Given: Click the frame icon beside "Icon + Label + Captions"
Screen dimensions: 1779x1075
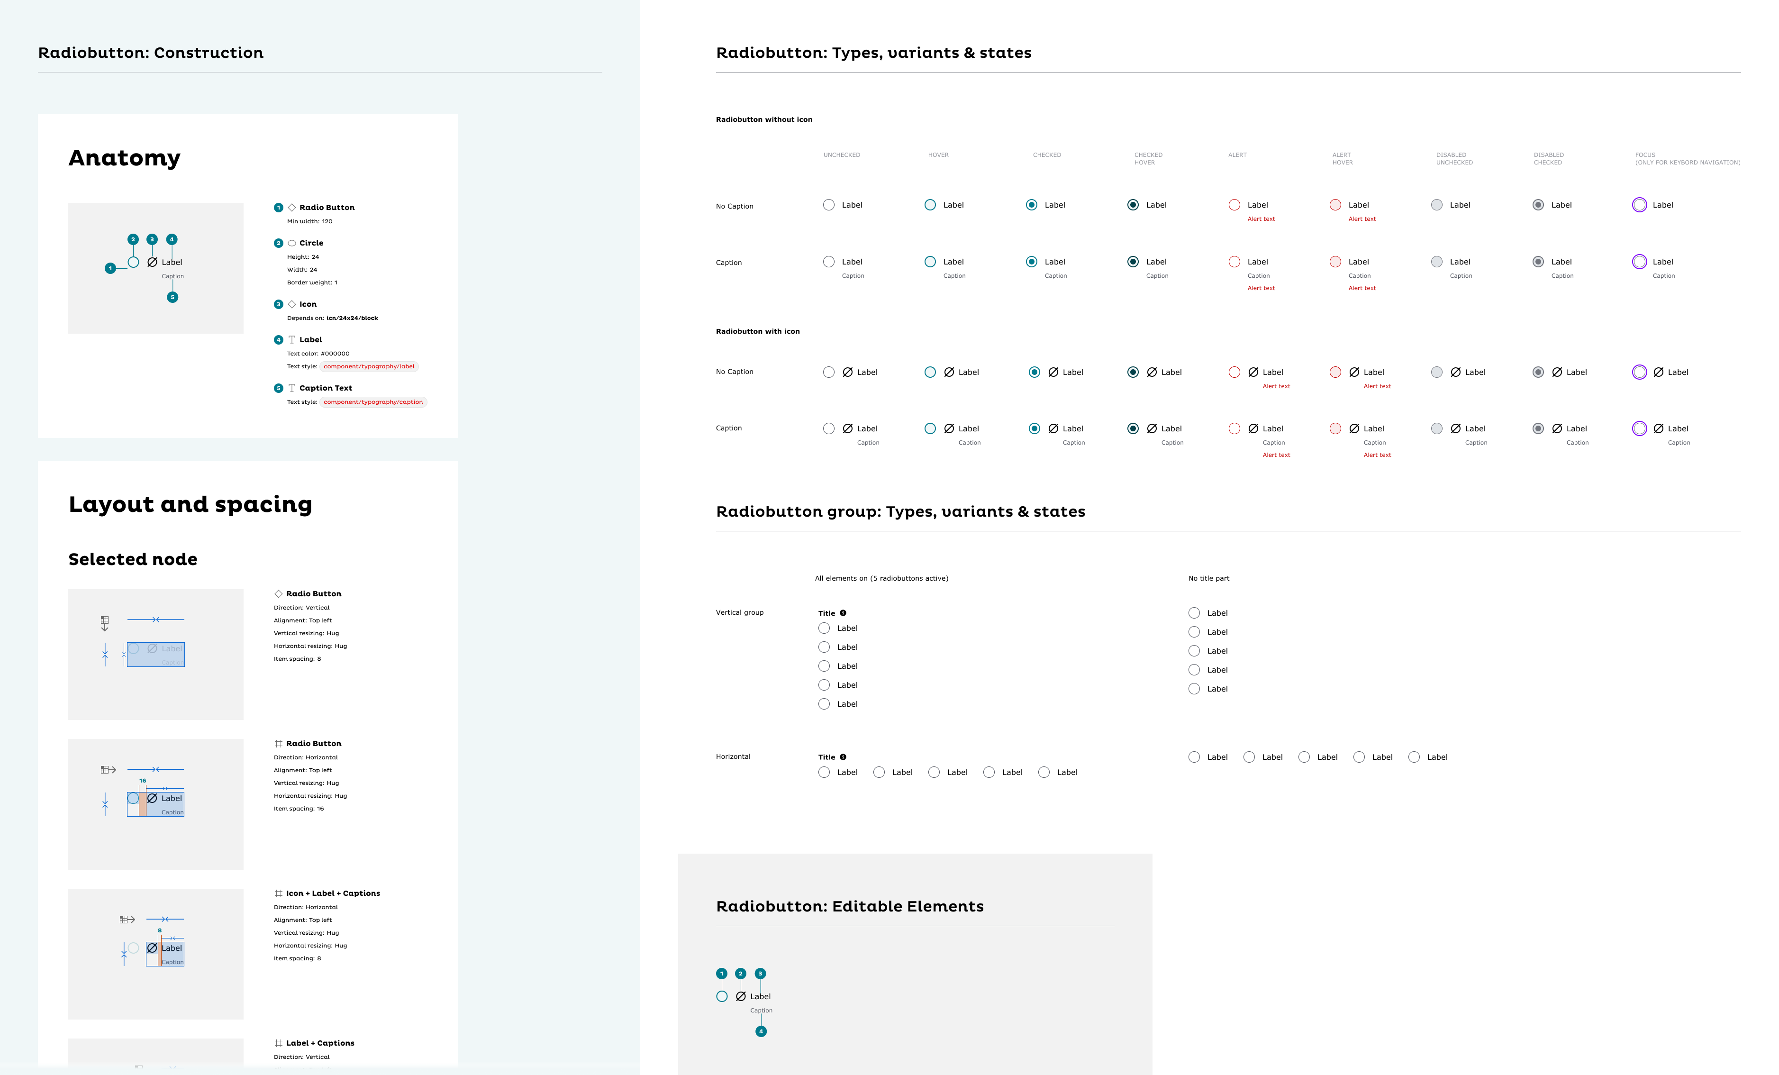Looking at the screenshot, I should (278, 893).
